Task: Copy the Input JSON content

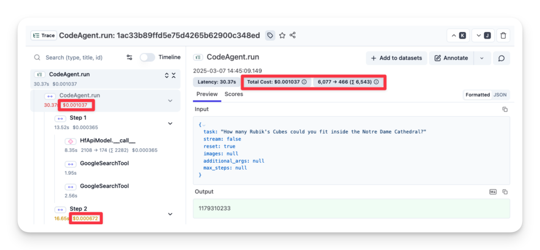Action: (505, 110)
